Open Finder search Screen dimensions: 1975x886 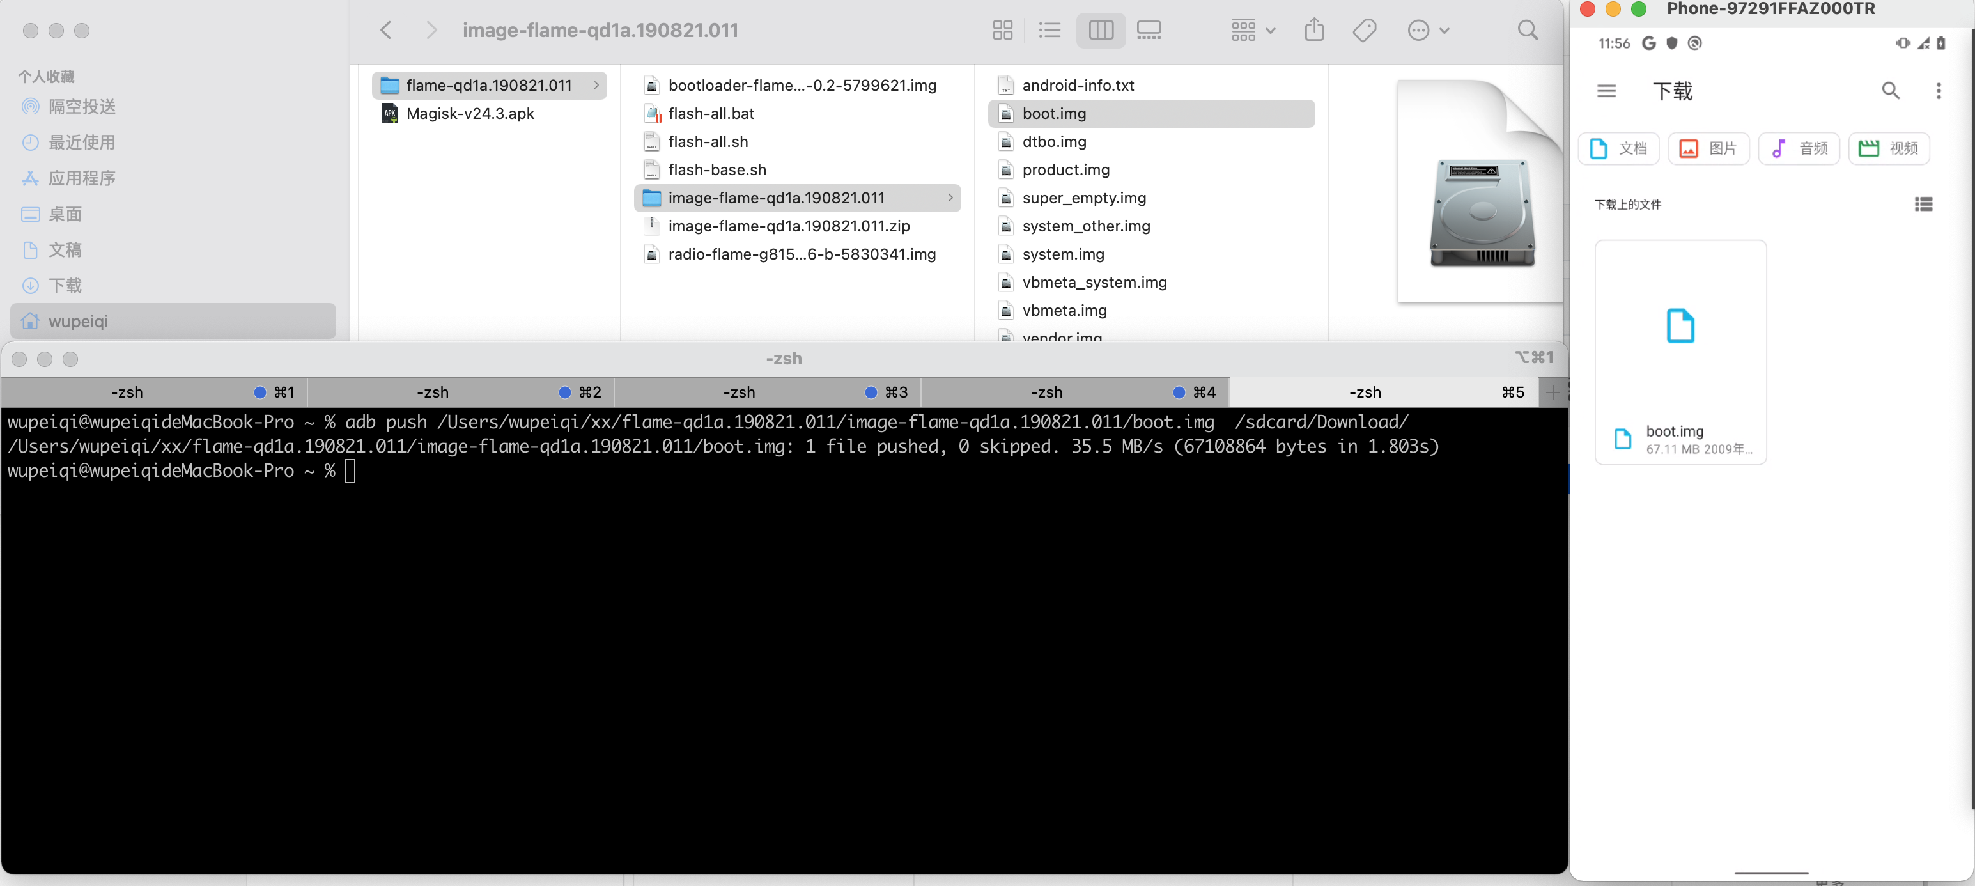pyautogui.click(x=1527, y=30)
